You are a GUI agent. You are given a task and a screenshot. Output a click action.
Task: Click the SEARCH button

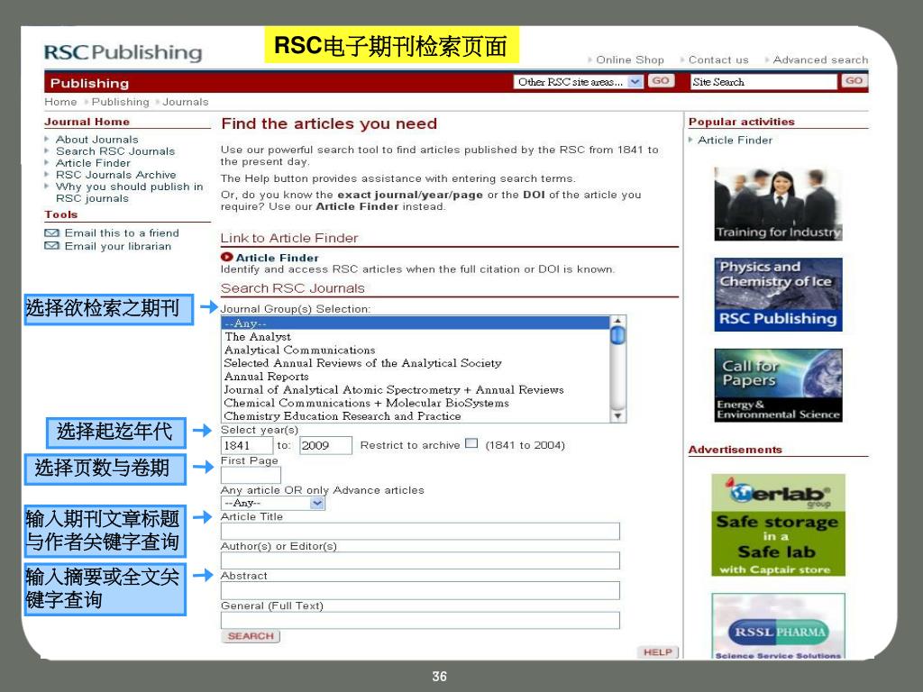[x=251, y=636]
